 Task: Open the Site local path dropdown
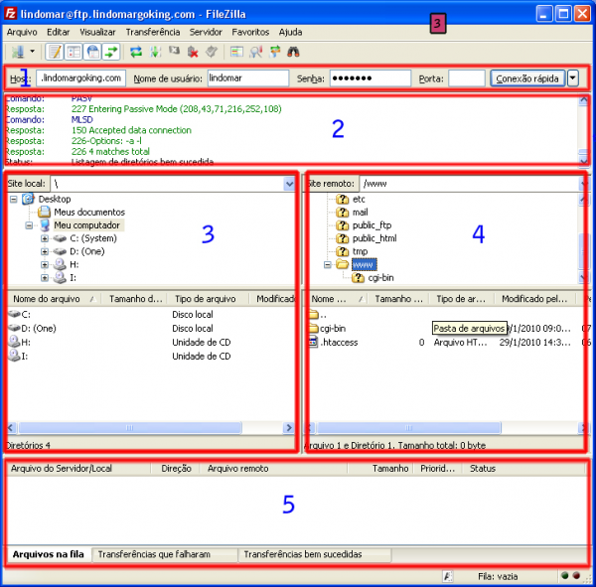point(289,184)
